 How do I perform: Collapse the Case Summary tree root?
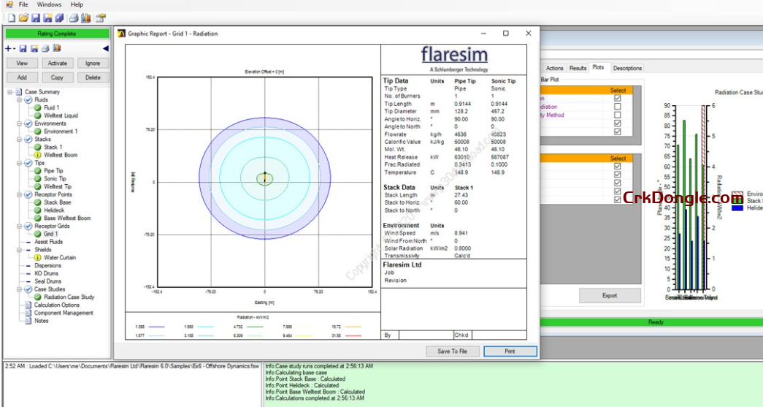pos(10,91)
